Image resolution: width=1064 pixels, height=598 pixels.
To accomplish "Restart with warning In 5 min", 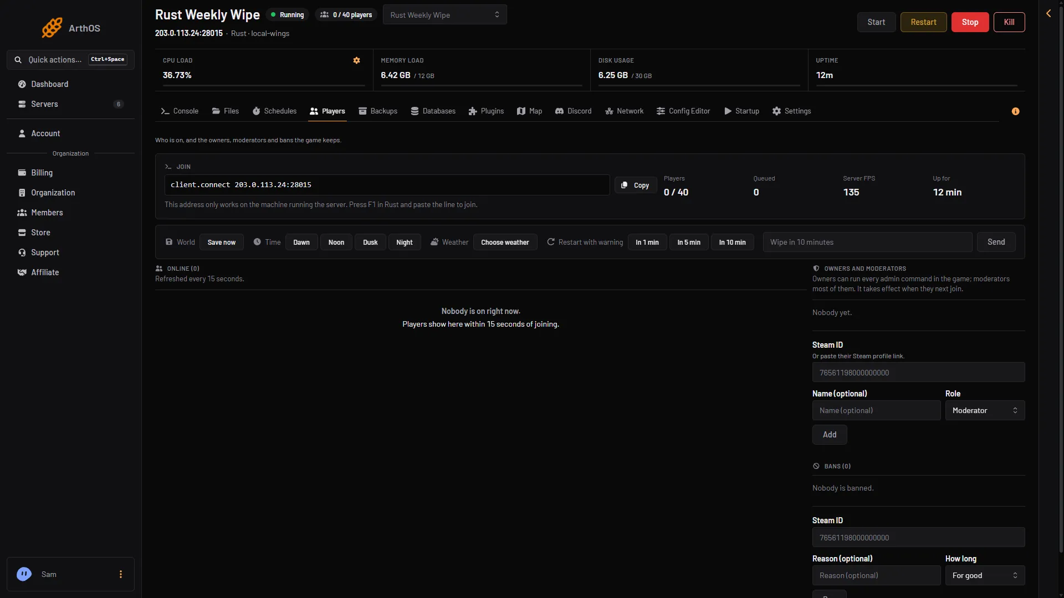I will [689, 243].
